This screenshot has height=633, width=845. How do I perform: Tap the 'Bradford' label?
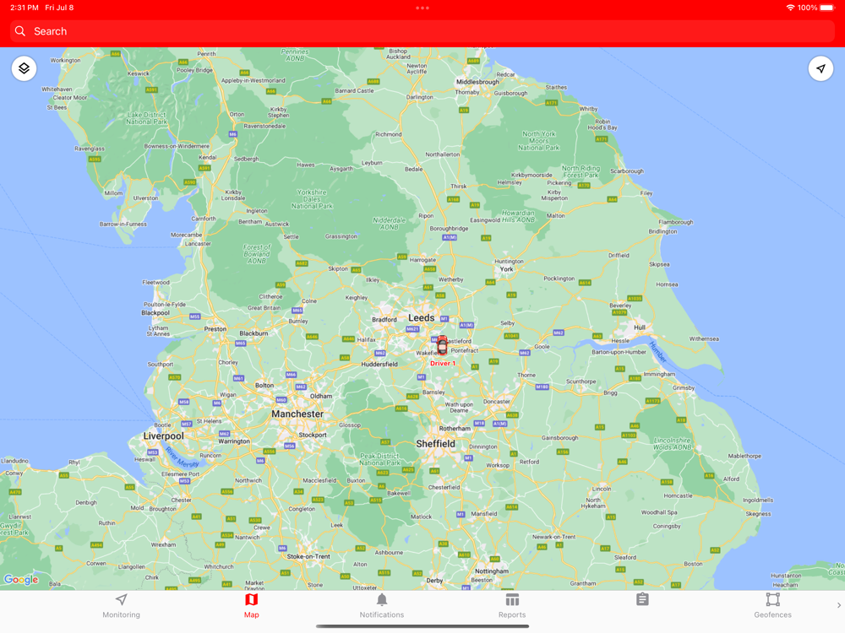point(384,320)
